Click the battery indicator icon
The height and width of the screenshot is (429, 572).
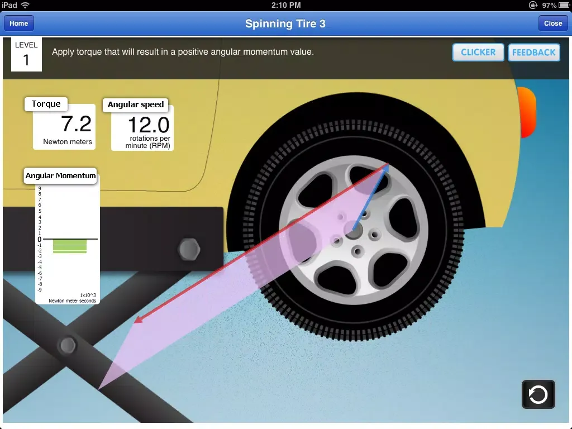point(564,5)
